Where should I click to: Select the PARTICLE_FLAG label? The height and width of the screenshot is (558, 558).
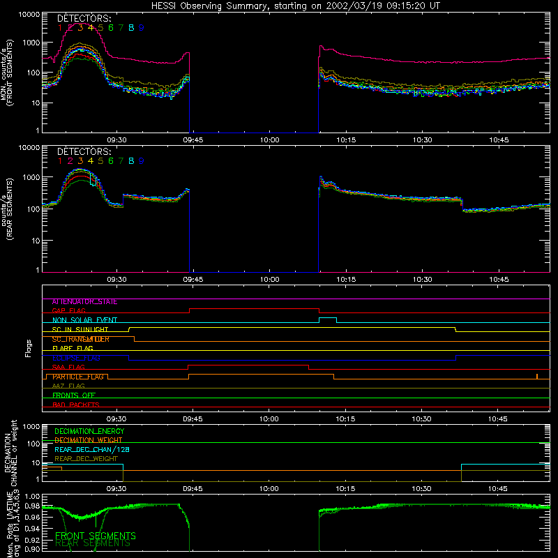point(78,377)
